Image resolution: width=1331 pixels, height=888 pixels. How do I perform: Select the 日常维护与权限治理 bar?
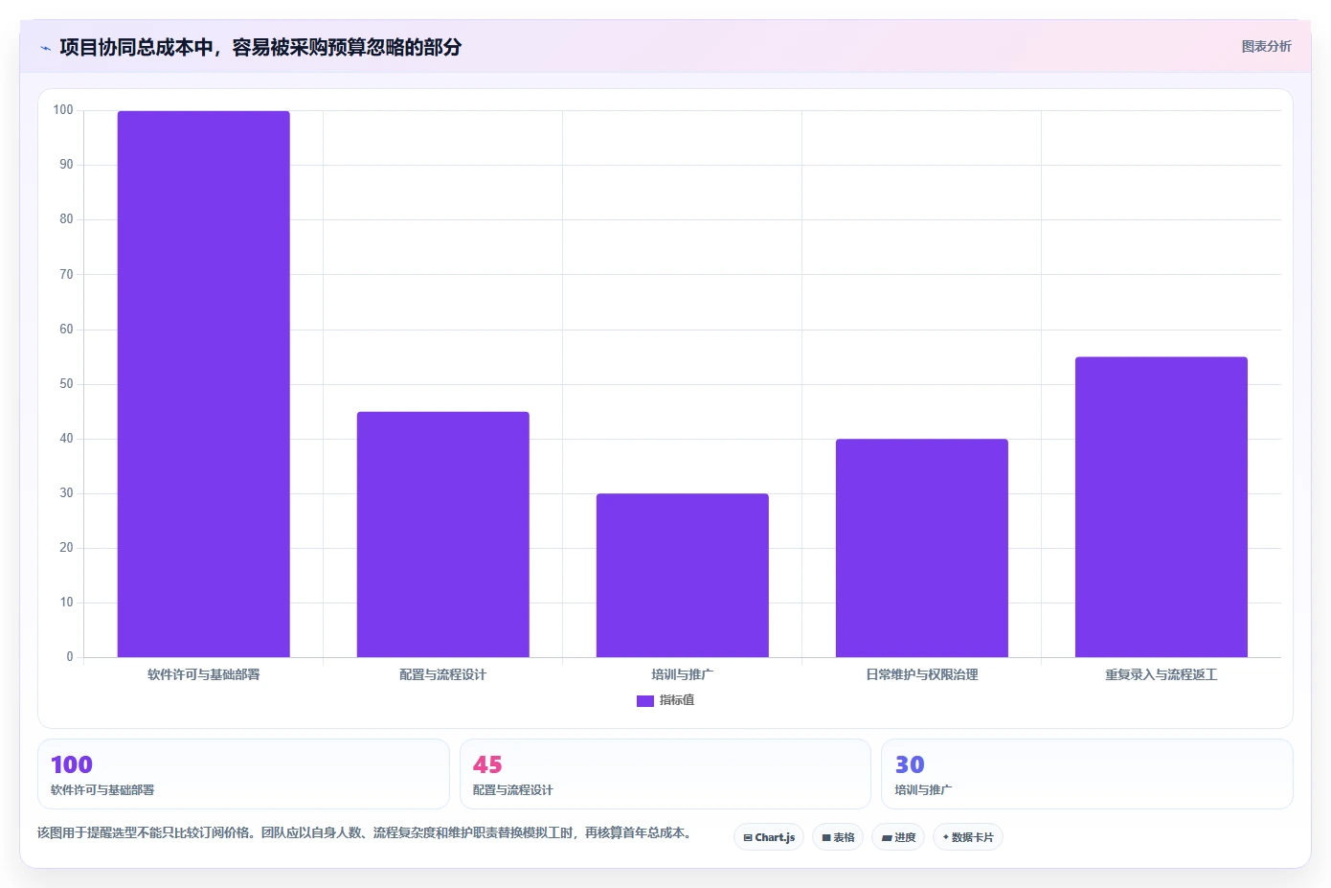921,548
